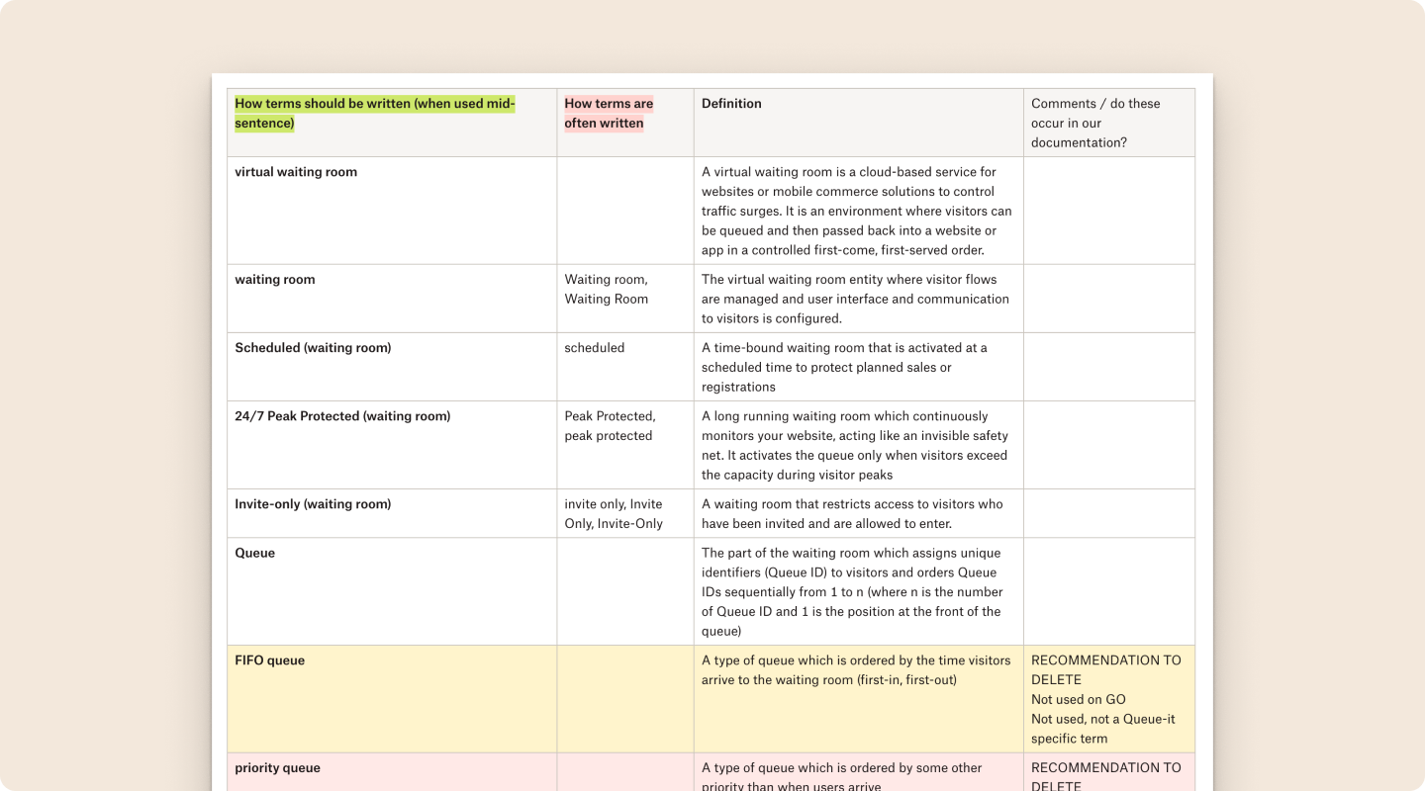Place cursor in the virtual waiting room definition text

[x=856, y=211]
